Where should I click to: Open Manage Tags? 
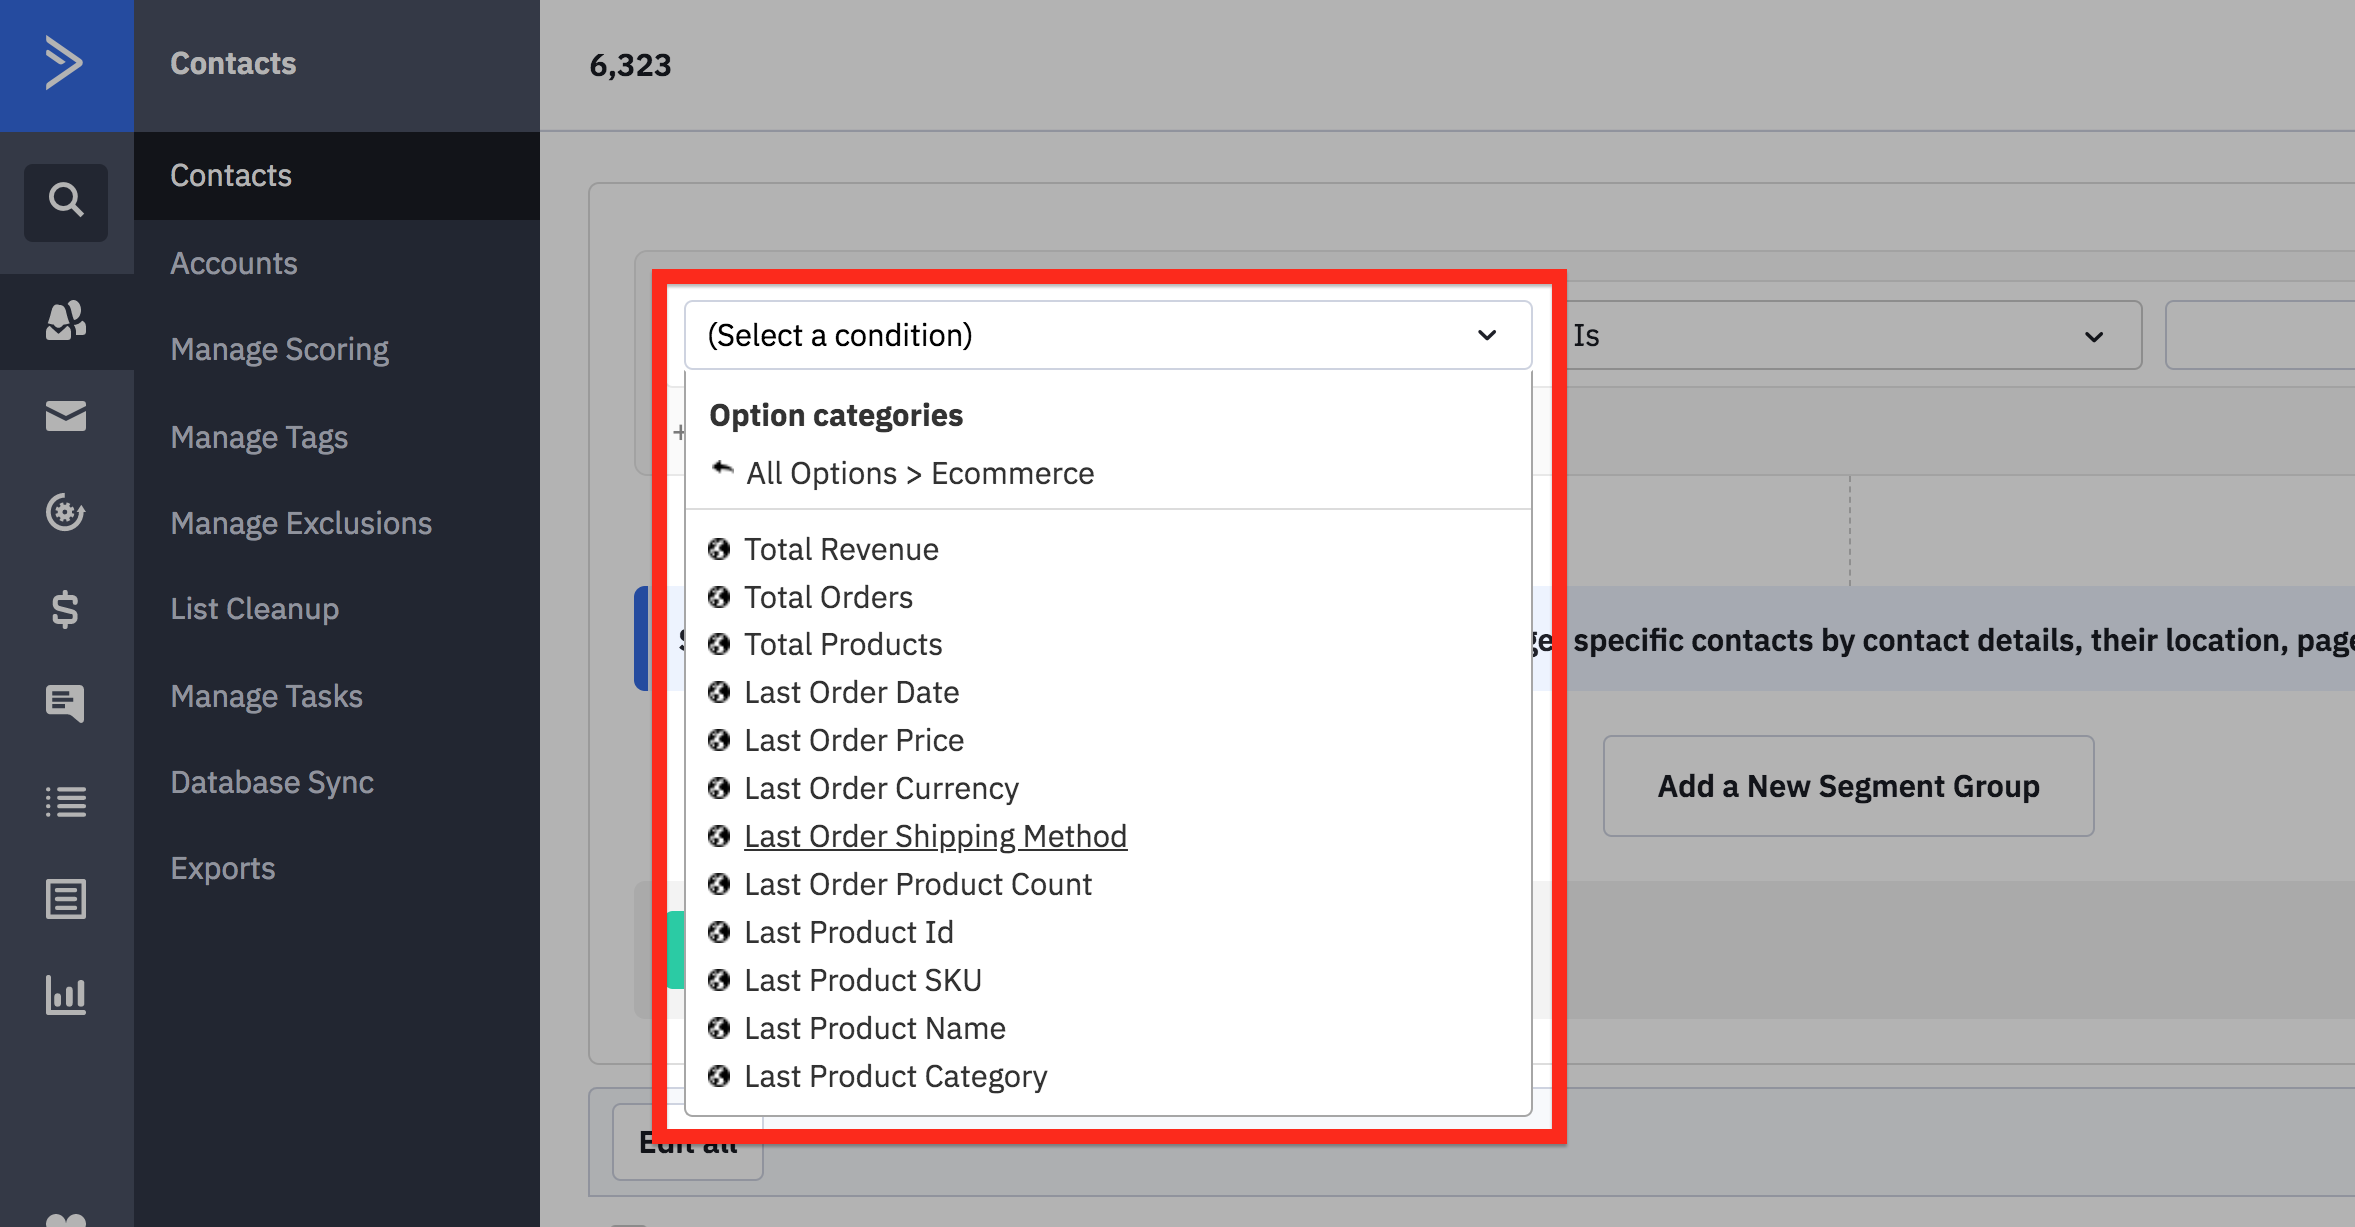point(259,437)
